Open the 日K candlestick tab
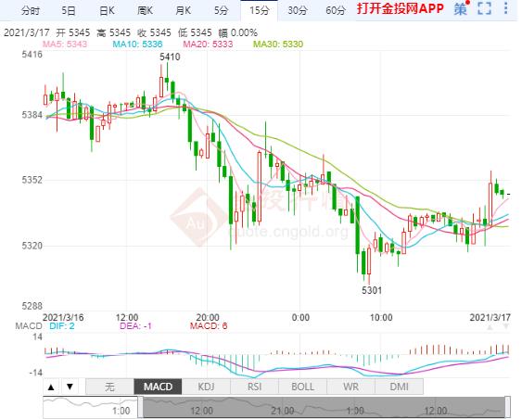Image resolution: width=522 pixels, height=419 pixels. pyautogui.click(x=107, y=10)
